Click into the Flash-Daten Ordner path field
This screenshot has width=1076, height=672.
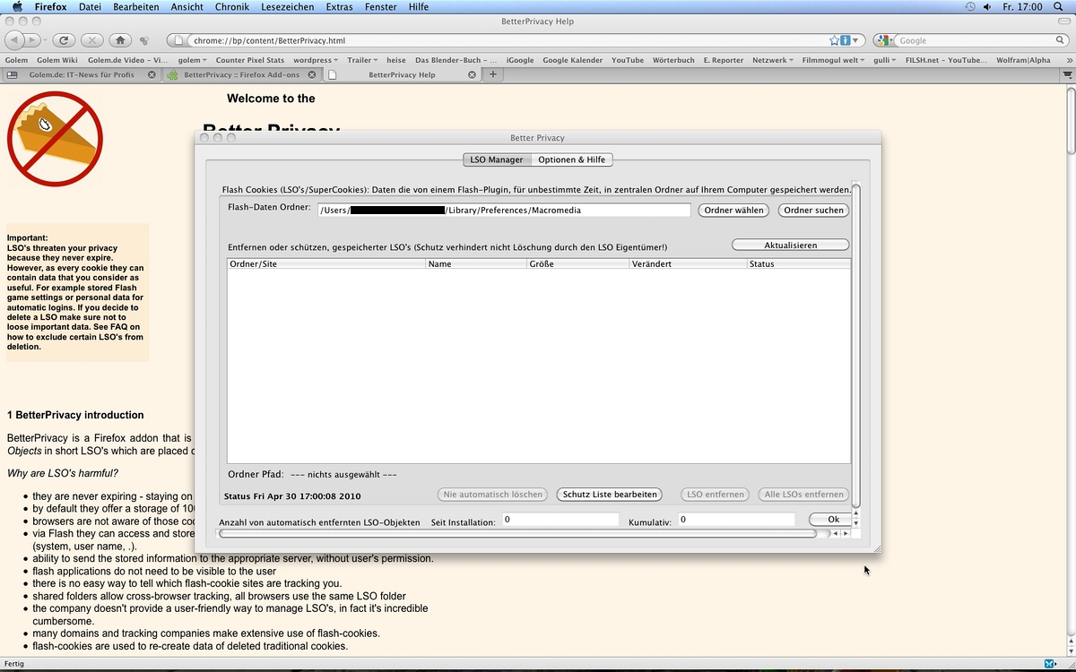click(x=504, y=211)
